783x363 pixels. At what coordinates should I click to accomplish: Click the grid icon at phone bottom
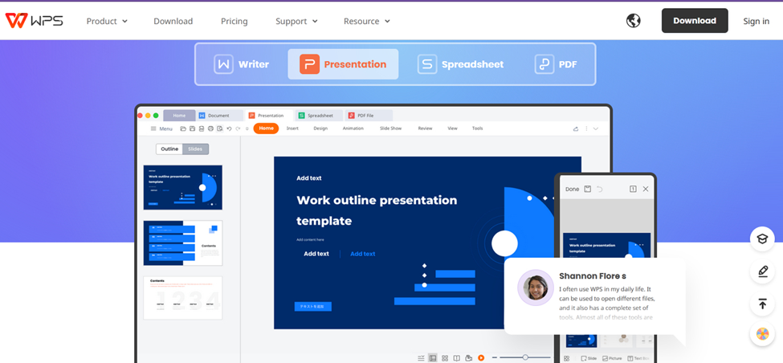[567, 358]
